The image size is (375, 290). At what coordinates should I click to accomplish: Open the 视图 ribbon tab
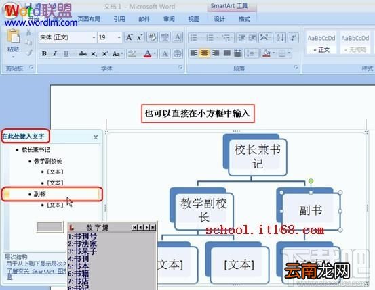[194, 19]
